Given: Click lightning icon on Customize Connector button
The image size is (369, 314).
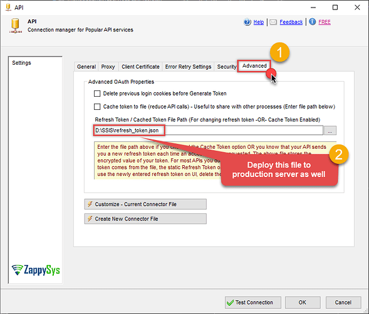Looking at the screenshot, I should tap(90, 204).
